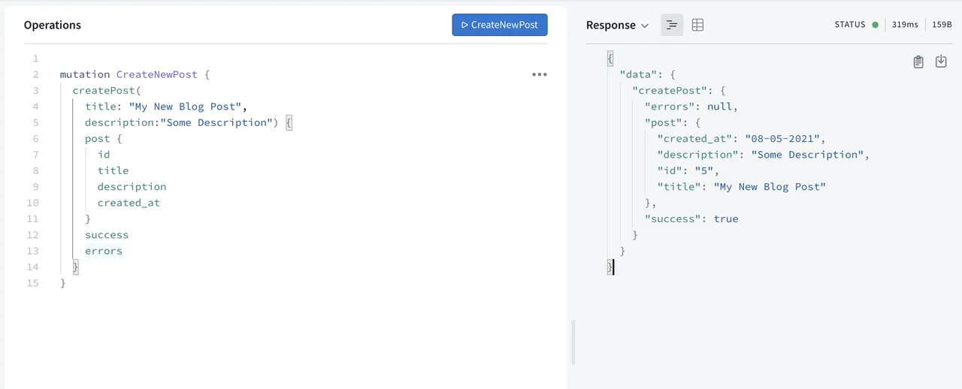Image resolution: width=962 pixels, height=389 pixels.
Task: Open the Response dropdown
Action: click(x=617, y=25)
